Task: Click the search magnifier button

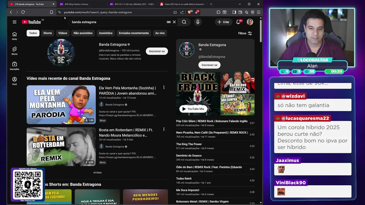Action: tap(184, 22)
